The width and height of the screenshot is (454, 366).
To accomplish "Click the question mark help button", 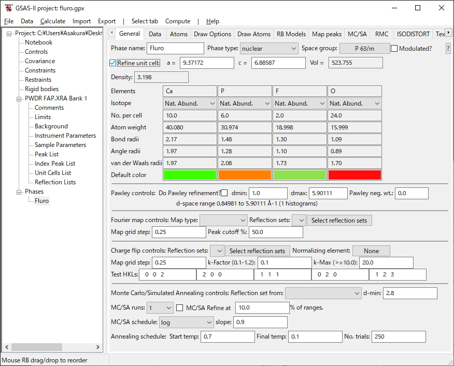I will pos(448,49).
